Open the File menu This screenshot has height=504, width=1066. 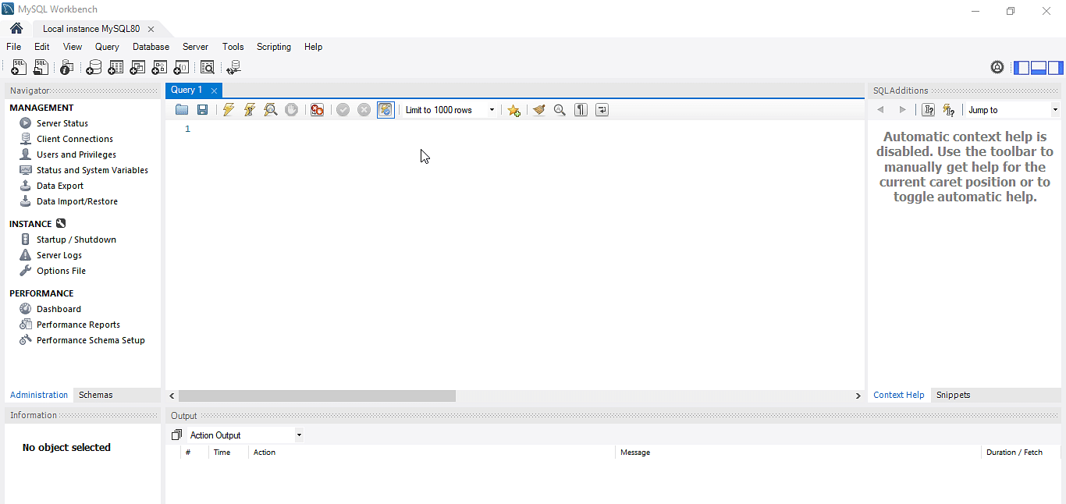coord(14,47)
